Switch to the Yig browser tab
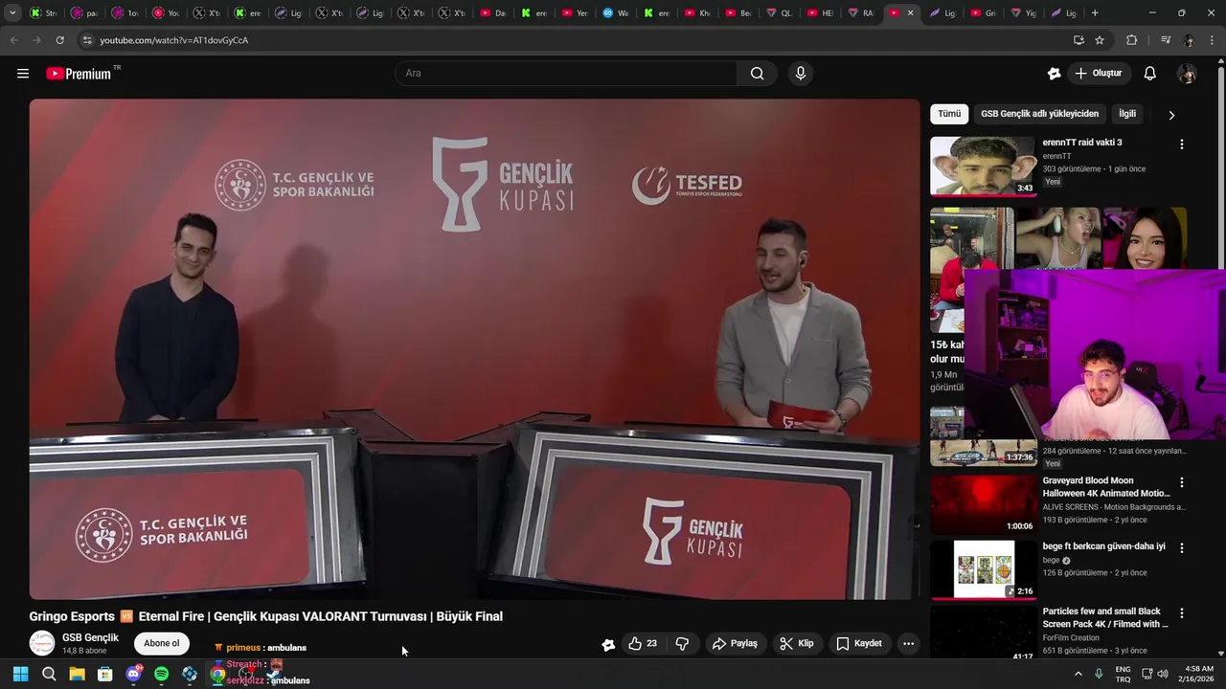The height and width of the screenshot is (689, 1226). click(1023, 12)
